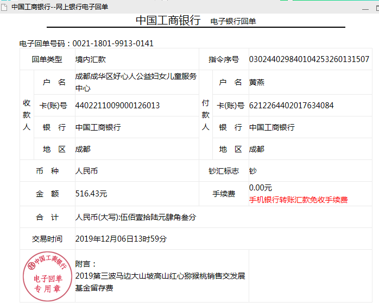Screen dimensions: 379x308
Task: Click the 电子银行回单 subtitle text
Action: (233, 21)
